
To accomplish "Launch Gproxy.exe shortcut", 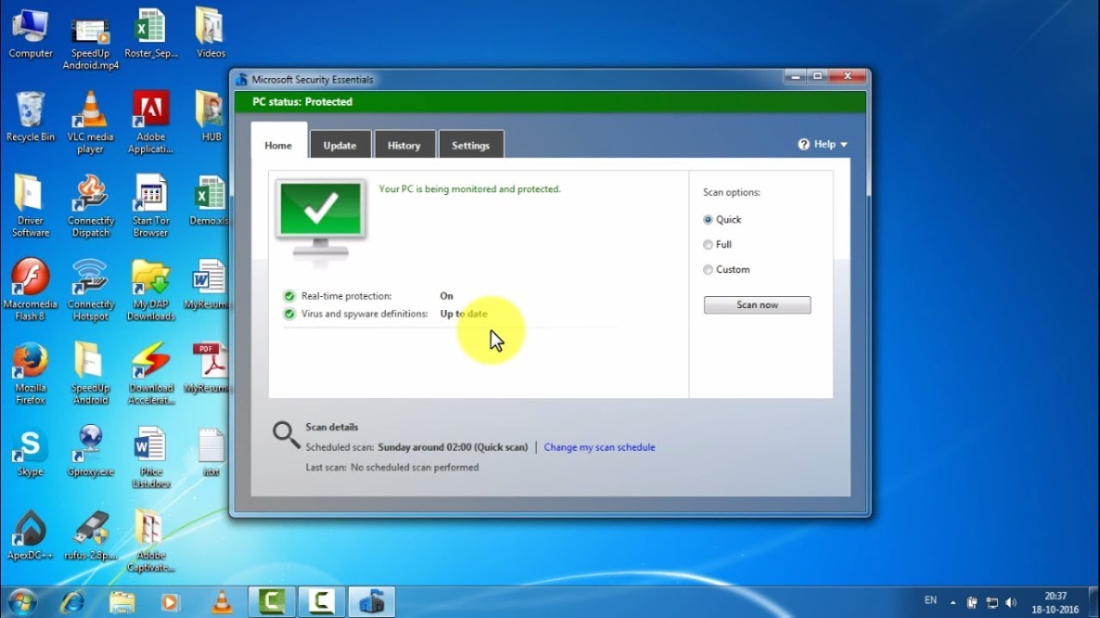I will tap(90, 451).
